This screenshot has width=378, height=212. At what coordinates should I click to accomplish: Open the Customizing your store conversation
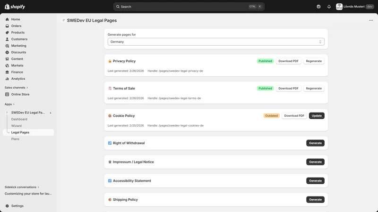[28, 194]
